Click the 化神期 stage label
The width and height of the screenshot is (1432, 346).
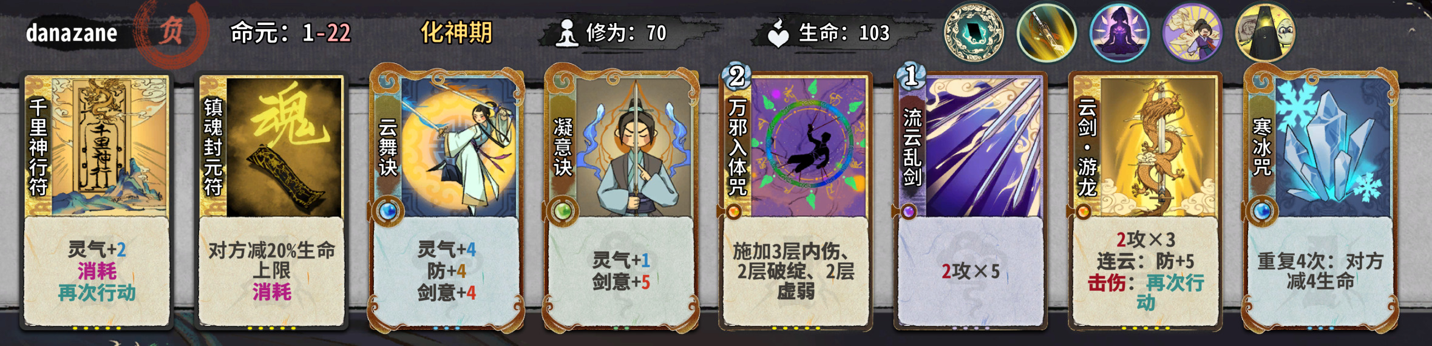click(456, 32)
